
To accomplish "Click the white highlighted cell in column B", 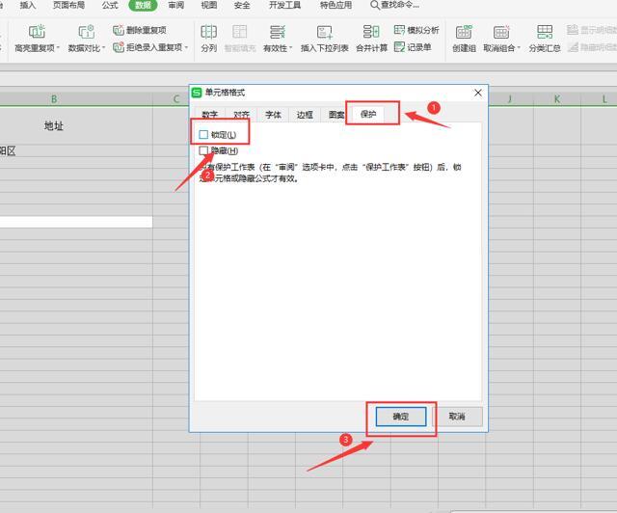I will tap(76, 222).
